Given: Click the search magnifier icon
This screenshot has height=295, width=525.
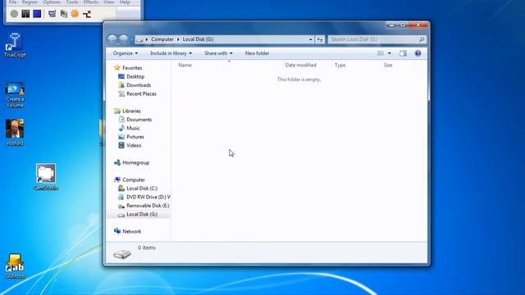Looking at the screenshot, I should (422, 39).
